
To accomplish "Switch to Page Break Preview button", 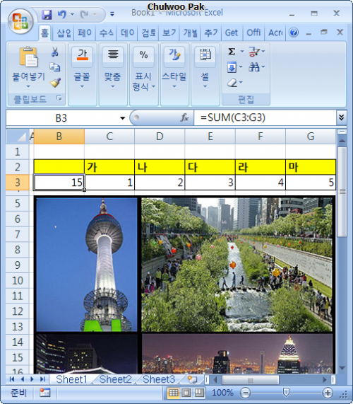I will tap(199, 393).
